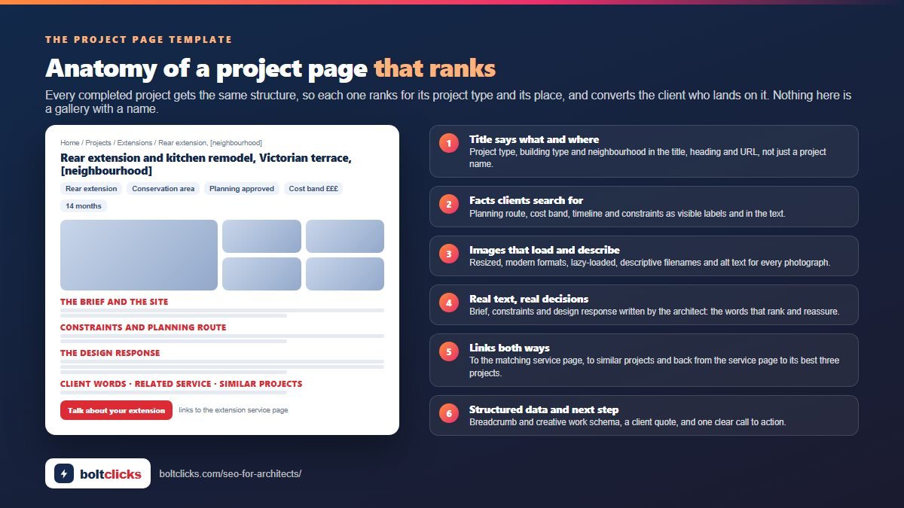Click the 'Images that load and describe' heading

coord(545,250)
